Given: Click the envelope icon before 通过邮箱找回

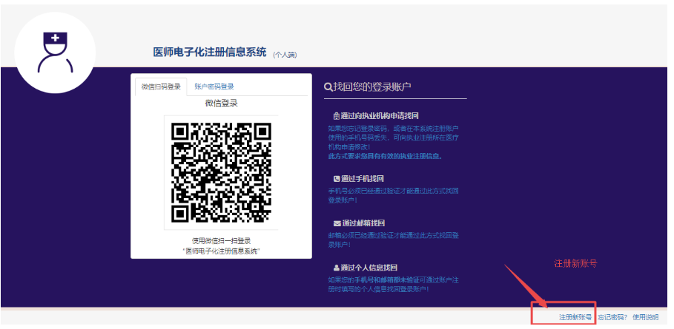Looking at the screenshot, I should [x=337, y=223].
